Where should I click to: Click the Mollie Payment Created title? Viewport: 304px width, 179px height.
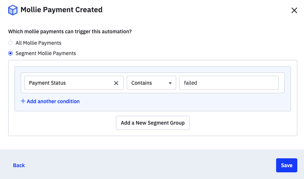pos(61,10)
